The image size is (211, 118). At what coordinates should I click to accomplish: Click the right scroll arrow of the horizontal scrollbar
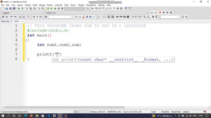(209, 107)
